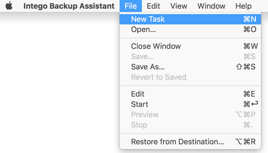Choose Restore from Destination... entry
268x153 pixels.
pyautogui.click(x=190, y=142)
